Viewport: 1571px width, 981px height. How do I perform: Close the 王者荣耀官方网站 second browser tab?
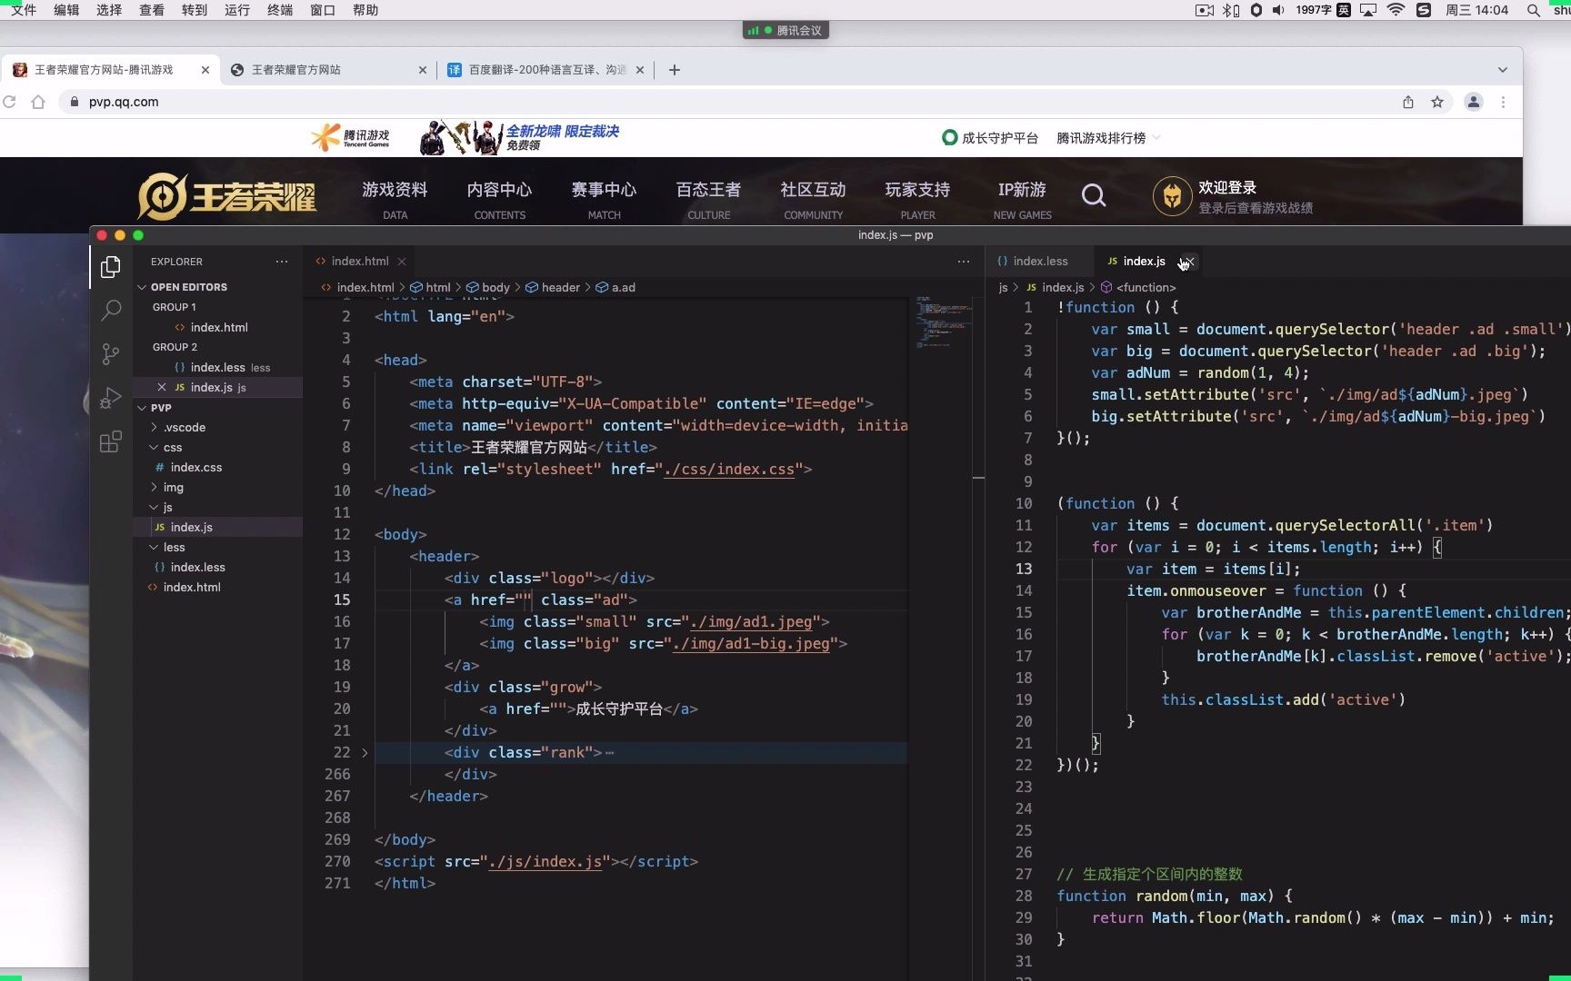pos(423,70)
